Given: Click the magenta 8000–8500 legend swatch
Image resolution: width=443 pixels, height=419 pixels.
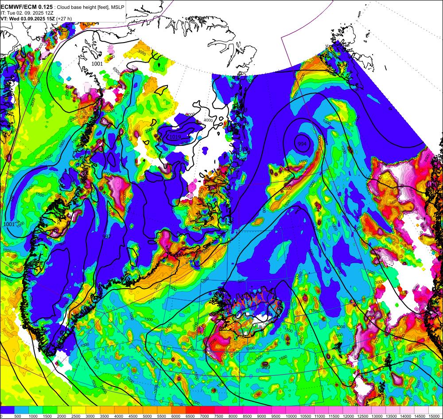Looking at the screenshot, I should click(x=236, y=410).
